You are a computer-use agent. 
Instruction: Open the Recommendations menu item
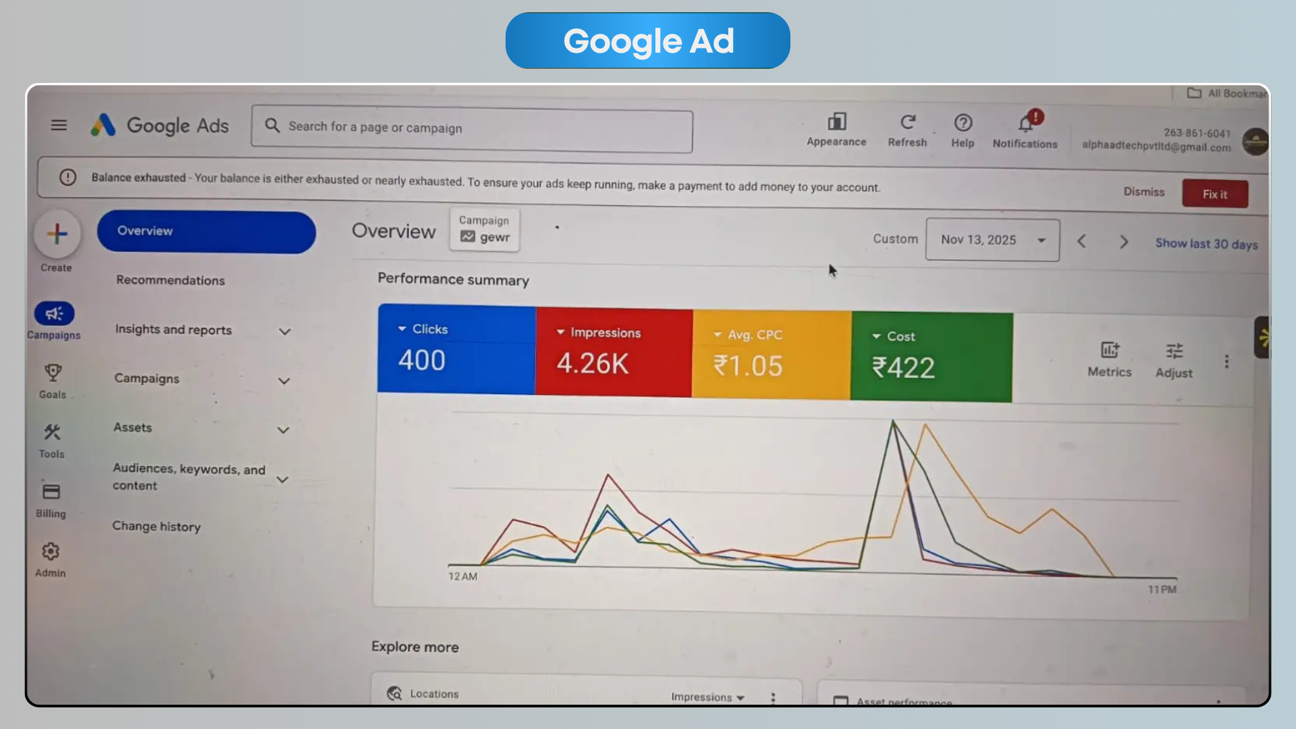[x=170, y=280]
